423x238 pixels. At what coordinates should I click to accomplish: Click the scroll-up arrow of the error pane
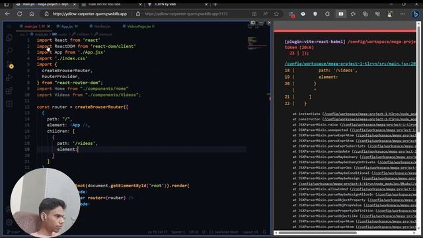418,24
